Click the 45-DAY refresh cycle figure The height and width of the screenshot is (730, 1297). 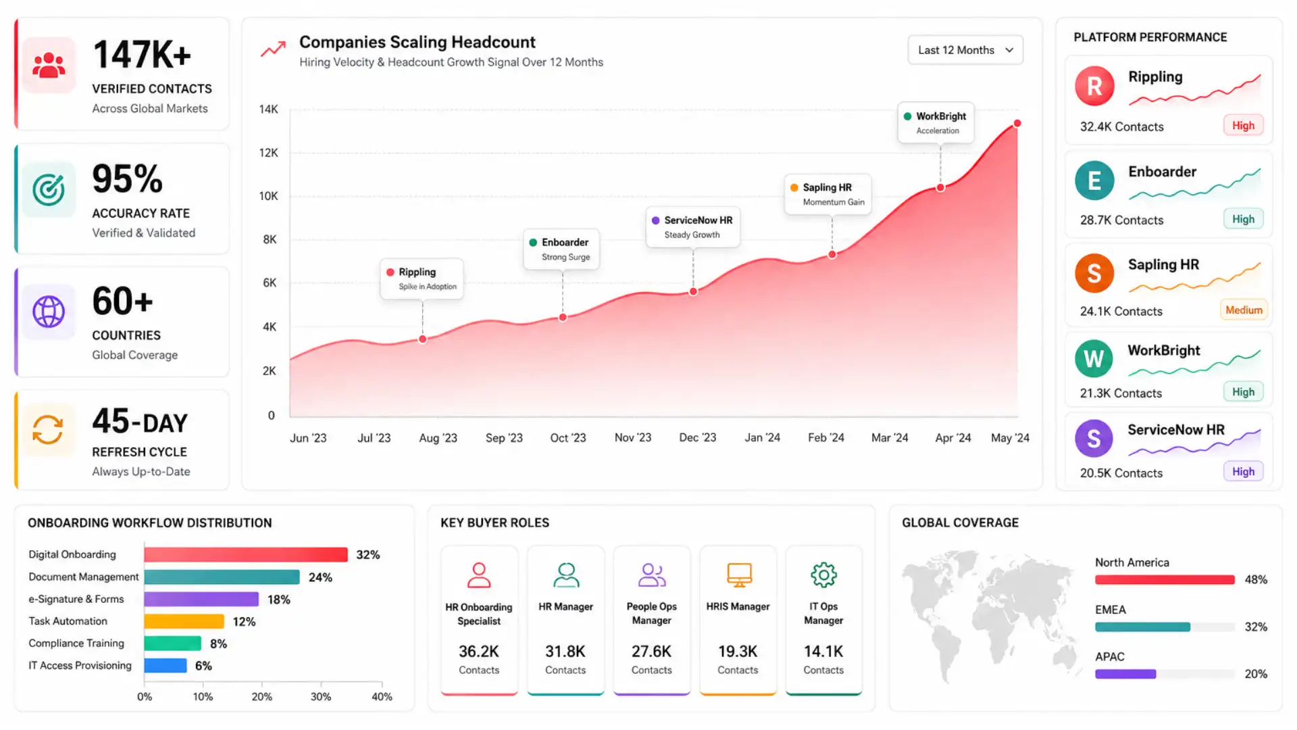coord(141,422)
